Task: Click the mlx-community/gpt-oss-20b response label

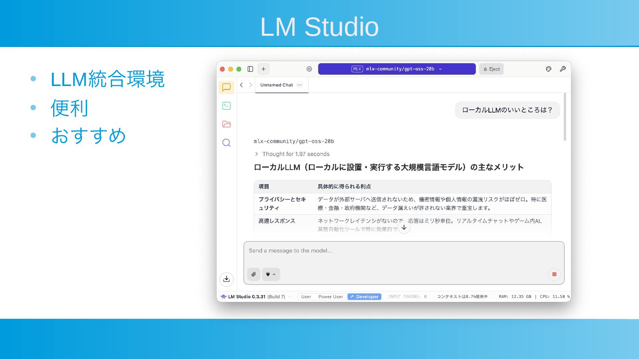Action: (x=294, y=141)
